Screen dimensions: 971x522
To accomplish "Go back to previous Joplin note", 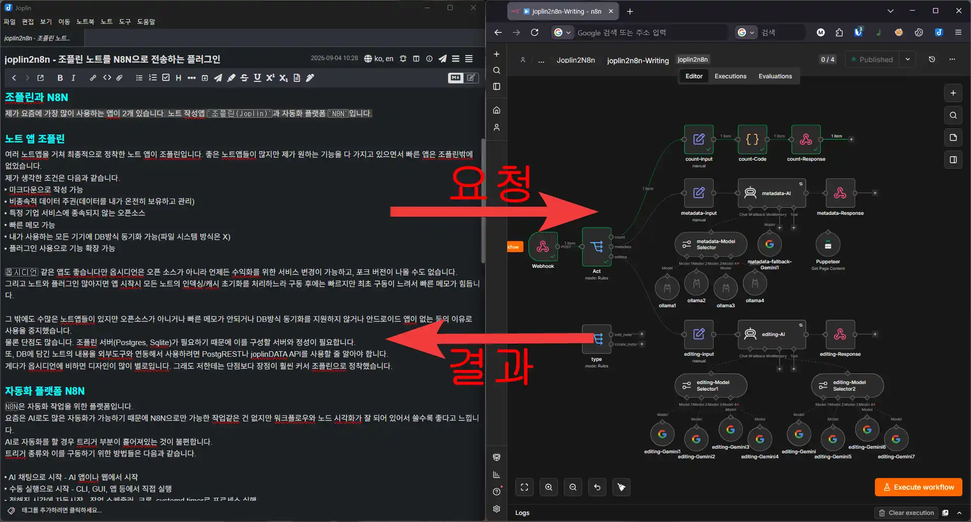I will click(x=14, y=78).
